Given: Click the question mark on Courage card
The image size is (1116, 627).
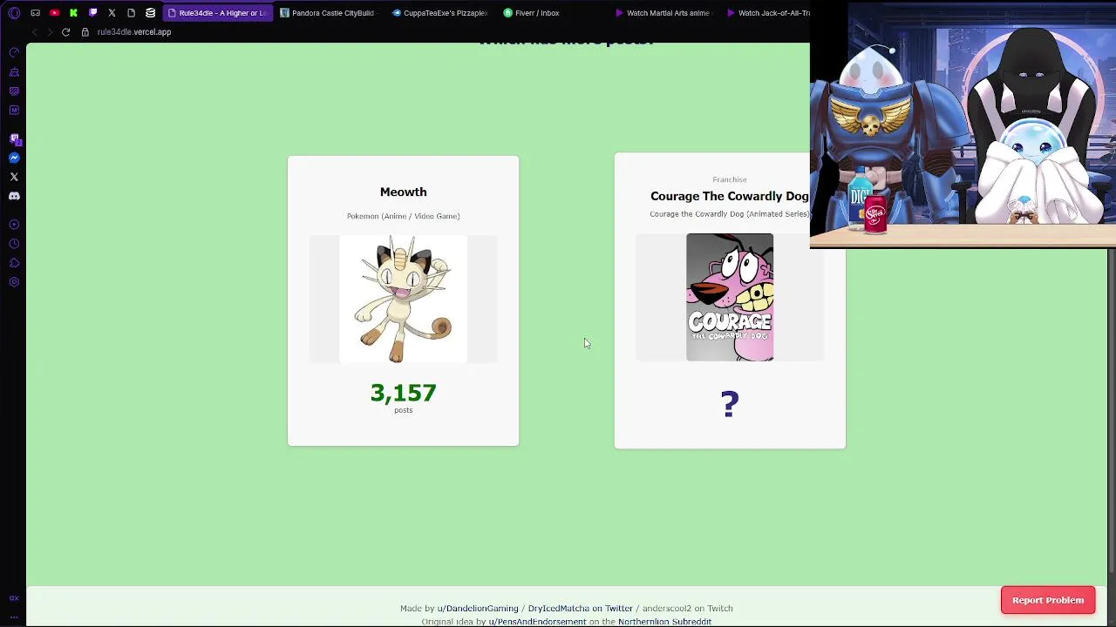Looking at the screenshot, I should [730, 404].
